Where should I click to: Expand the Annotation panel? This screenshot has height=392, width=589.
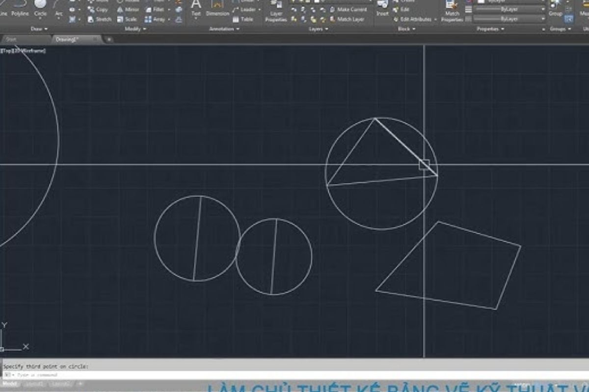point(224,29)
